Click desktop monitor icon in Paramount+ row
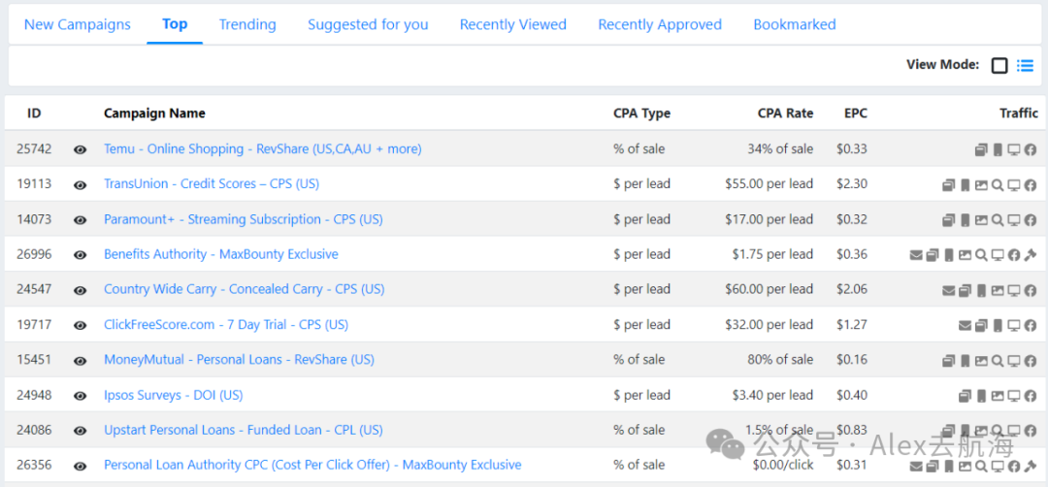The height and width of the screenshot is (487, 1048). (x=1014, y=220)
